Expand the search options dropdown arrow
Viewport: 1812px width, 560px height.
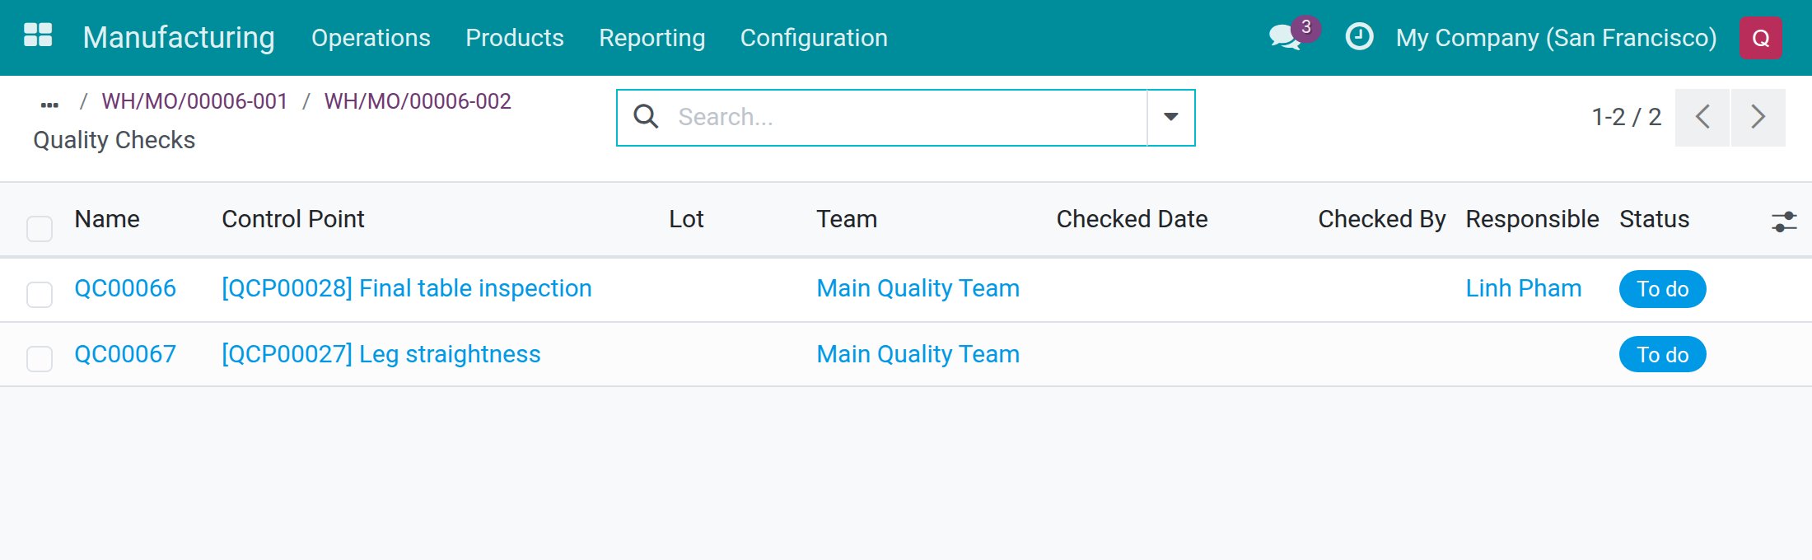click(1170, 117)
